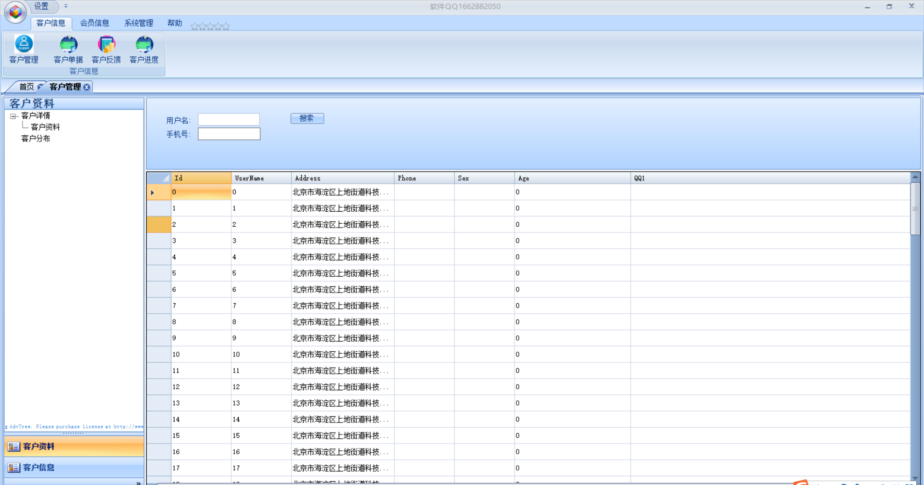Collapse the 客户详情 tree node
Screen dimensions: 924x485
(x=13, y=115)
